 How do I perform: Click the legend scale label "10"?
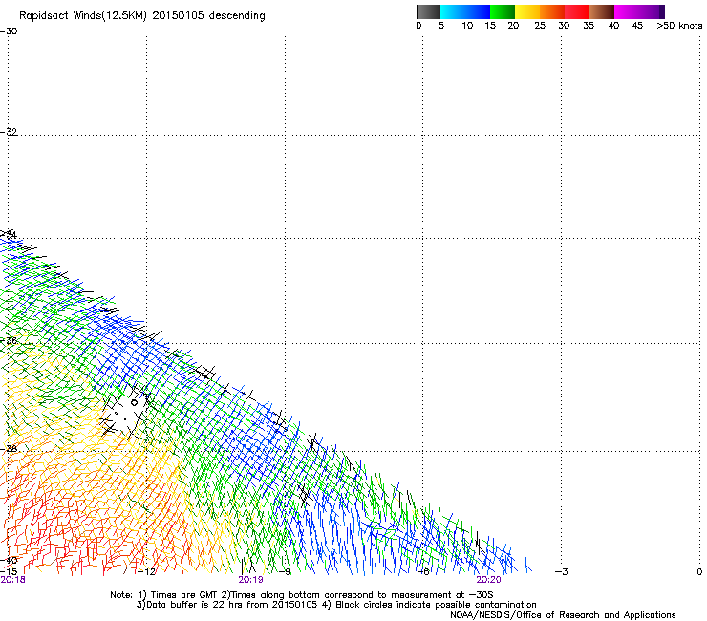point(467,26)
